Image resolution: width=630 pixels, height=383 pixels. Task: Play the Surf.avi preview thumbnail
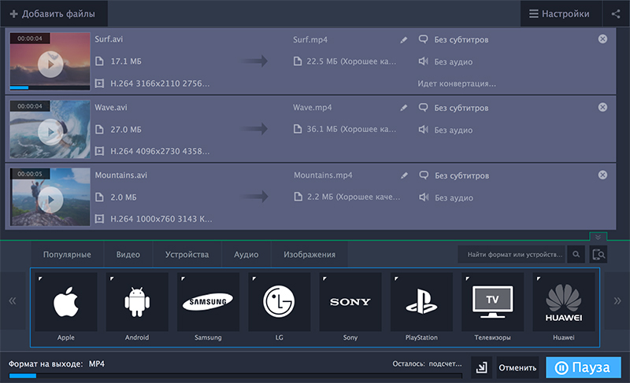pos(50,64)
